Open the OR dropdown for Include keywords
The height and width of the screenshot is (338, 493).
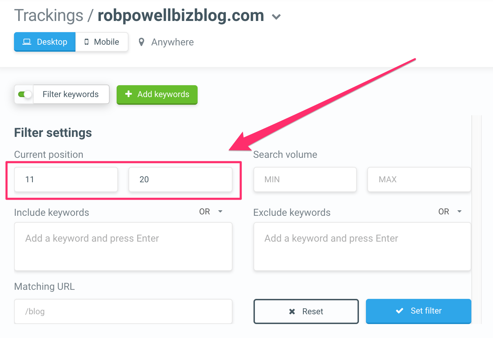click(x=220, y=211)
